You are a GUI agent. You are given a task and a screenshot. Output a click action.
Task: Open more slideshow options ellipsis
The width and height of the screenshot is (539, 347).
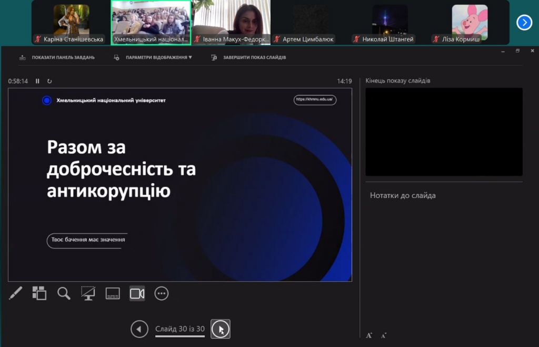tap(162, 293)
